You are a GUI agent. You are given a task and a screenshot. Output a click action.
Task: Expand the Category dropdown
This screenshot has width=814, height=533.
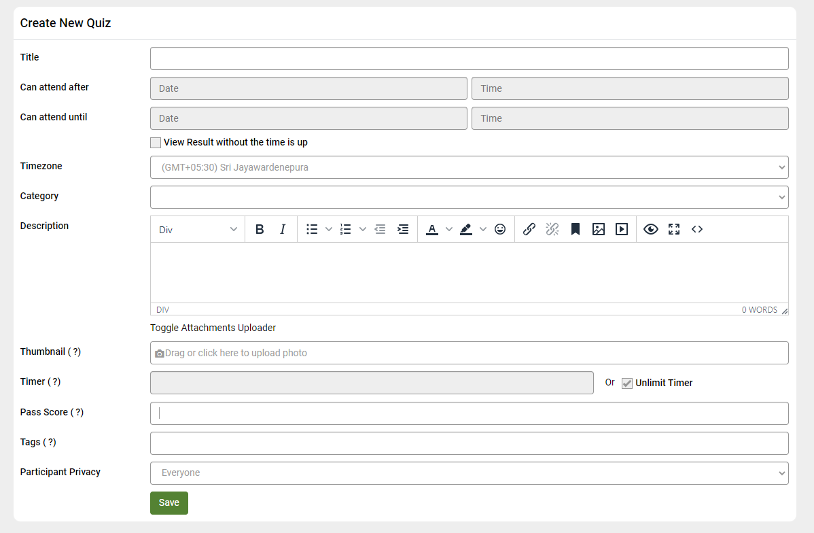tap(469, 197)
